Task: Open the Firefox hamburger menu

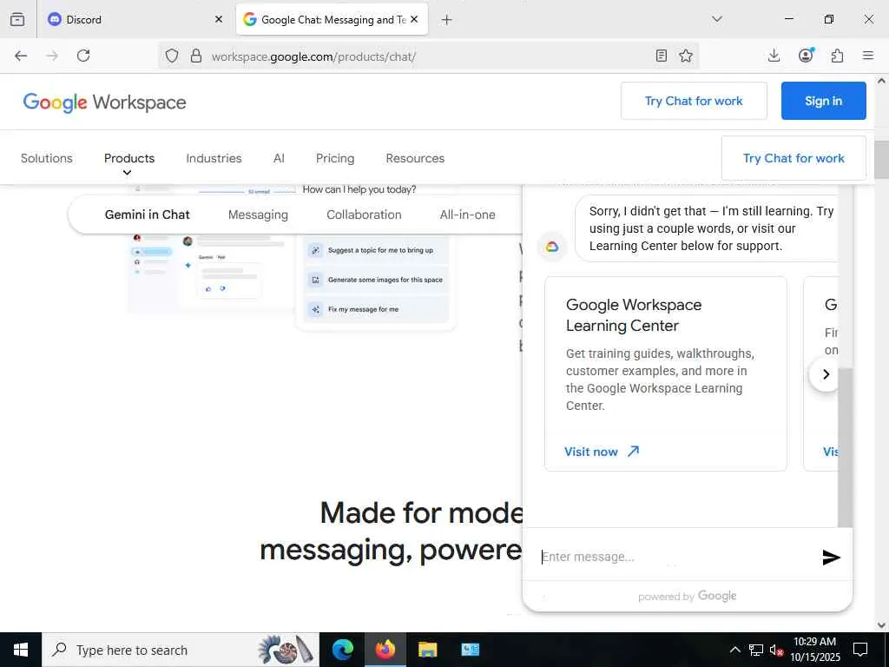Action: 868,56
